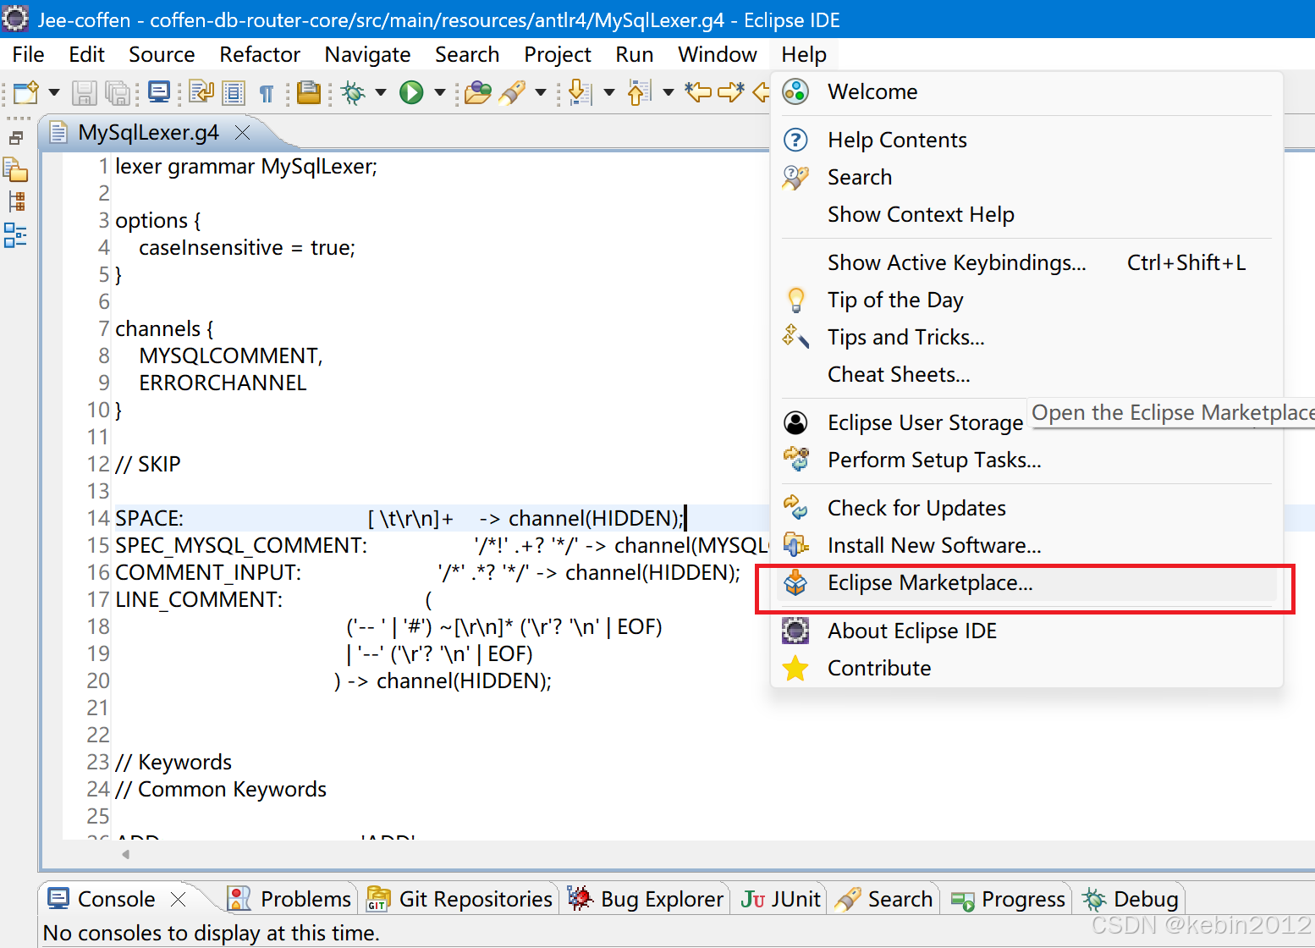Close the Console view tab
This screenshot has width=1315, height=948.
[x=178, y=899]
